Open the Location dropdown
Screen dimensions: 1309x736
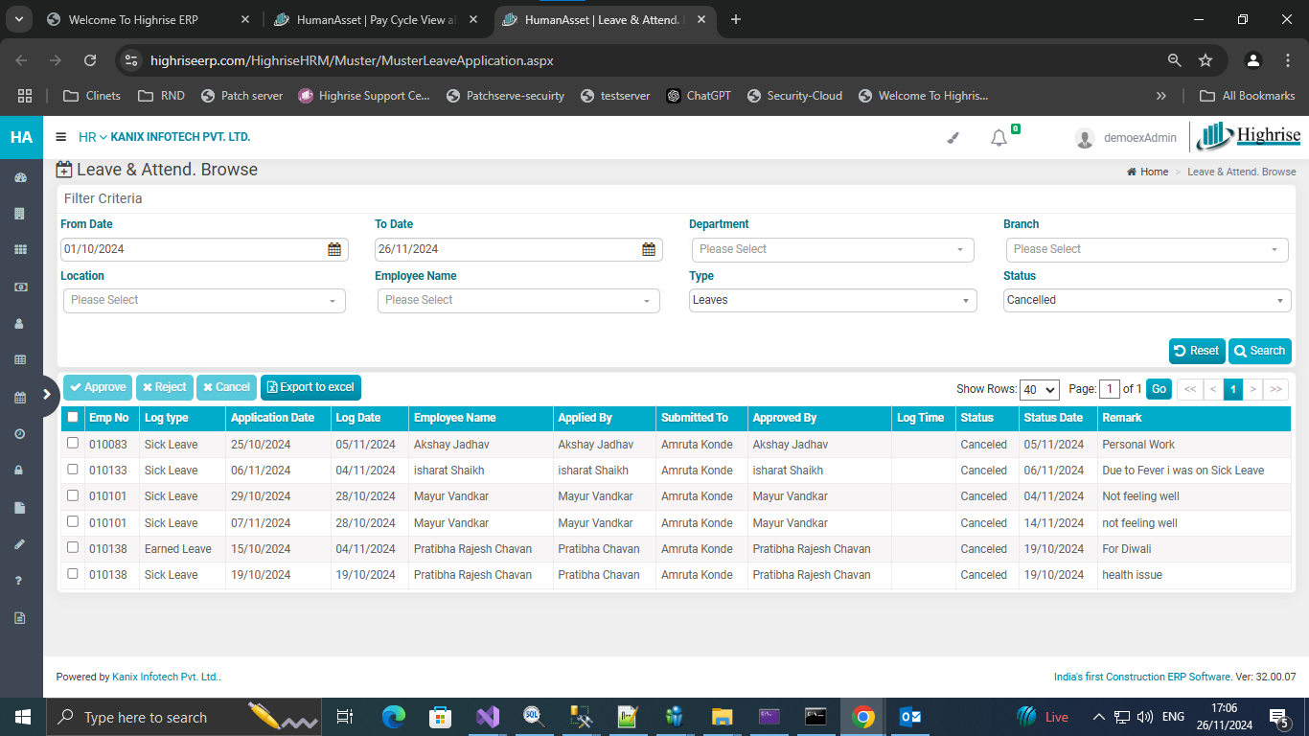click(x=204, y=300)
